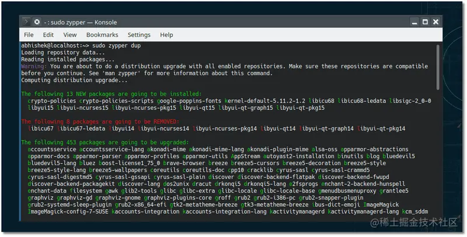This screenshot has width=467, height=237.
Task: Open the File menu
Action: 29,35
